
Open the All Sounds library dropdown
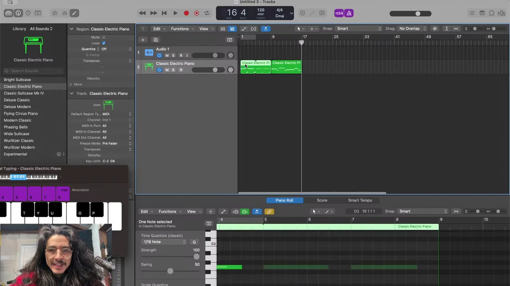click(41, 29)
